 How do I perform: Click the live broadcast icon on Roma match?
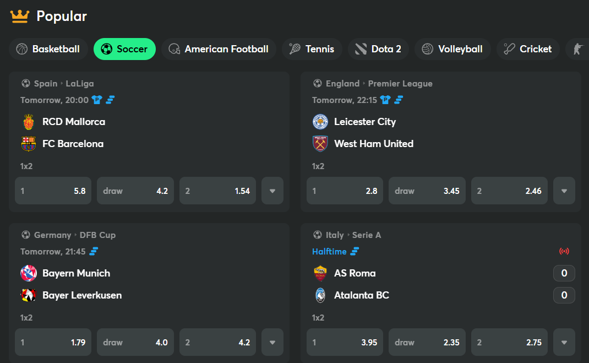564,251
